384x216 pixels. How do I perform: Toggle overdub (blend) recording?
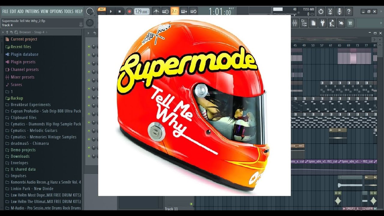pos(184,11)
